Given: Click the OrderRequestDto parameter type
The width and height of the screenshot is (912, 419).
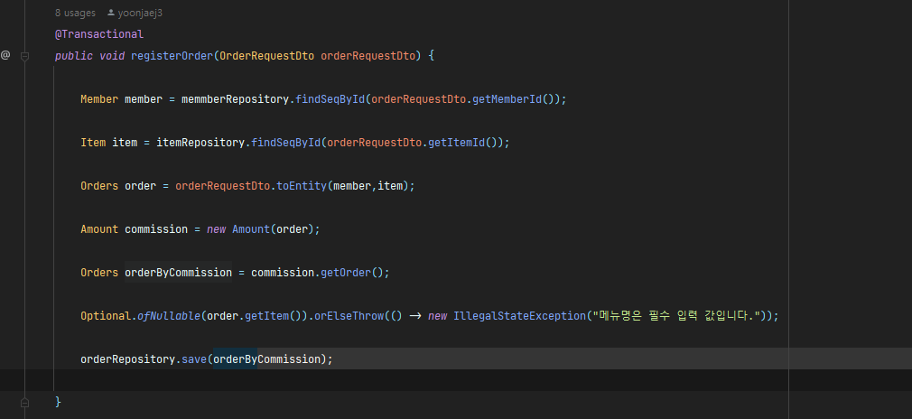Looking at the screenshot, I should 267,56.
